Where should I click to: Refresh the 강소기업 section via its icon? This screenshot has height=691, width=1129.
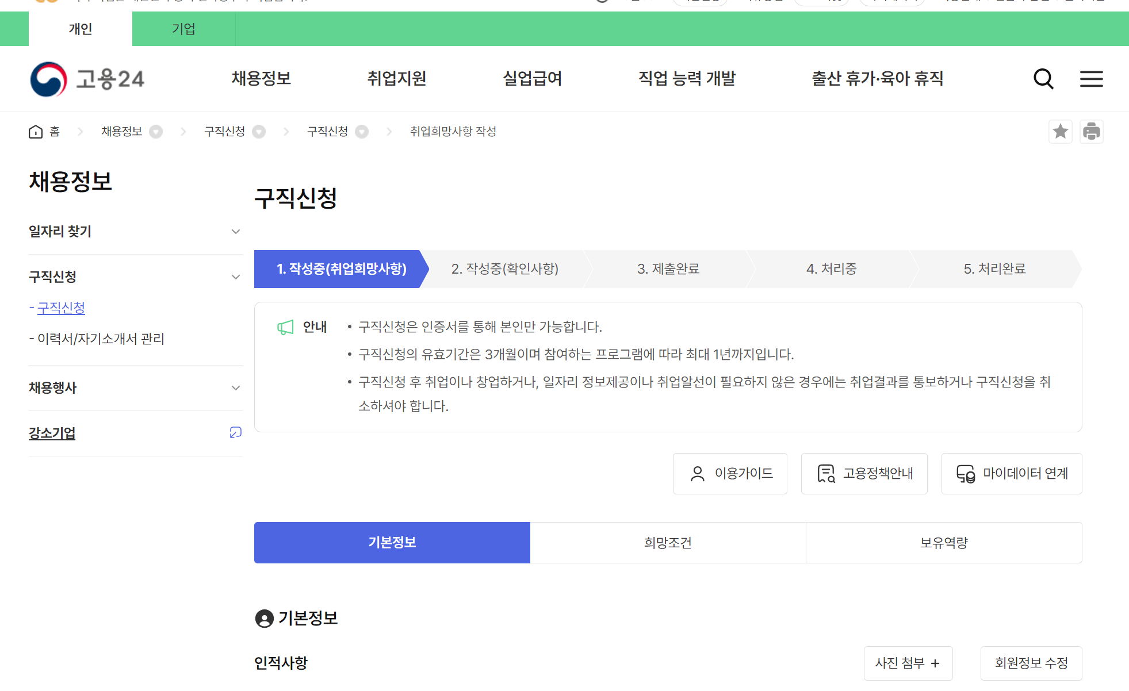click(x=235, y=432)
